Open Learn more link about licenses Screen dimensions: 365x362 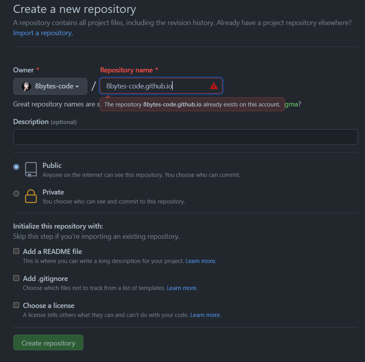(x=206, y=315)
